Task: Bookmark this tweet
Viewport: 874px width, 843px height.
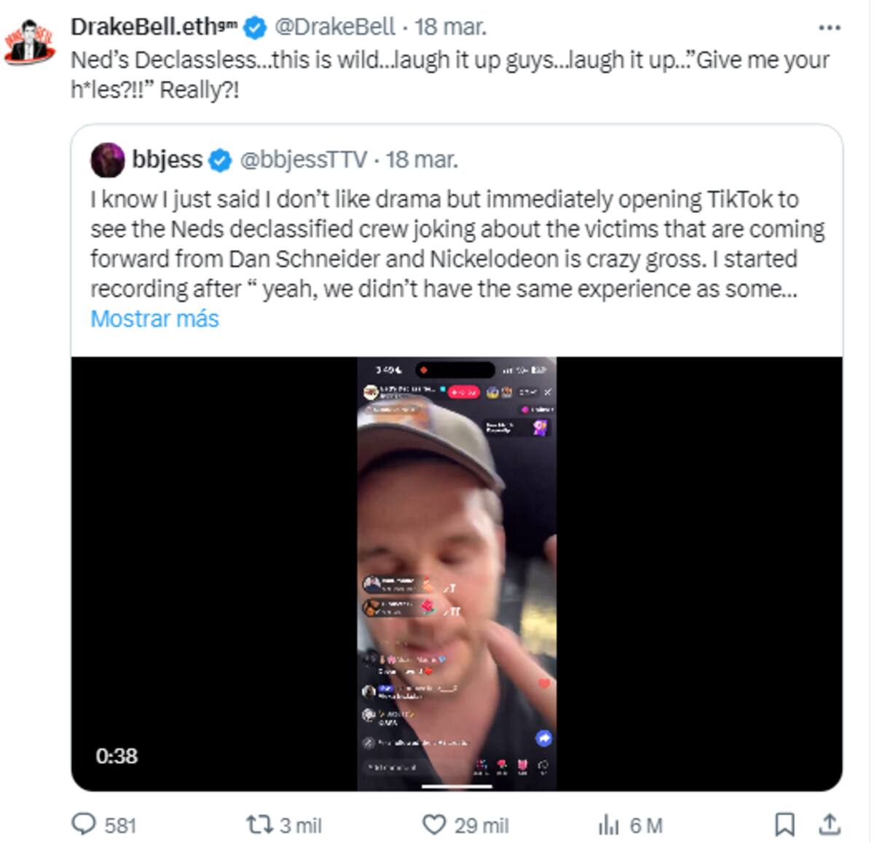Action: click(x=784, y=824)
